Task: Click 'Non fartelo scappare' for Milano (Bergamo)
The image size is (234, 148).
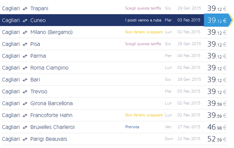Action: 144,32
